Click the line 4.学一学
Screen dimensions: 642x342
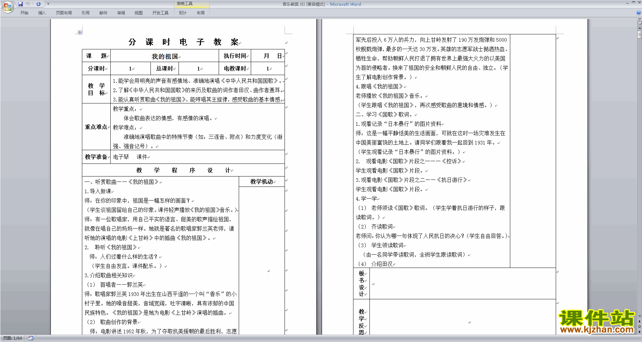(x=366, y=199)
